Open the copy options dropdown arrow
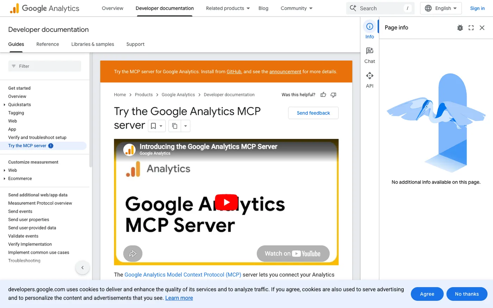Viewport: 493px width, 308px height. tap(186, 126)
